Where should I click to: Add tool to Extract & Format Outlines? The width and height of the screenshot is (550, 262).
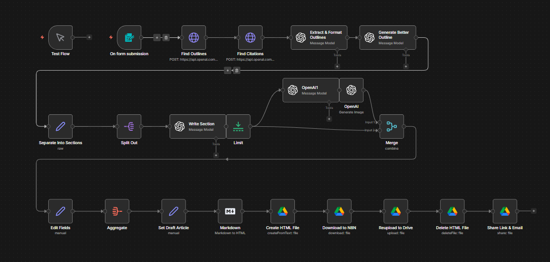pos(337,66)
